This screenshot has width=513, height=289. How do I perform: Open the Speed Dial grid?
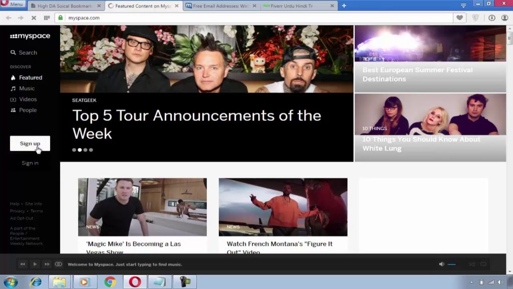tap(47, 18)
